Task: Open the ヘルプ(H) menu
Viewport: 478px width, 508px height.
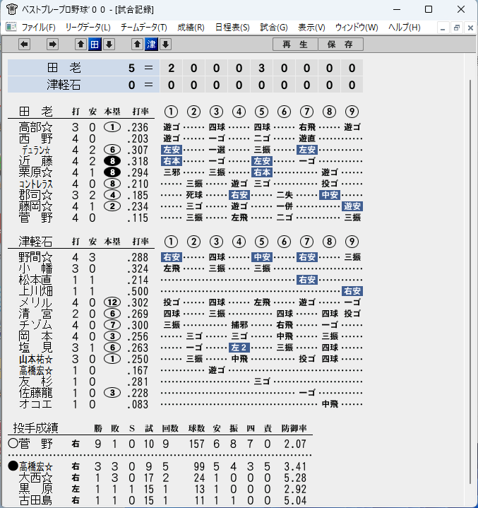Action: [404, 28]
